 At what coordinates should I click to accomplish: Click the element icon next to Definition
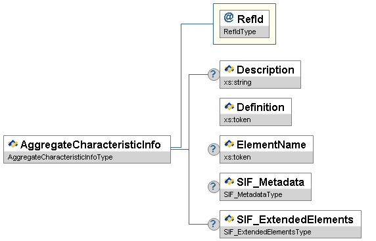tap(229, 106)
